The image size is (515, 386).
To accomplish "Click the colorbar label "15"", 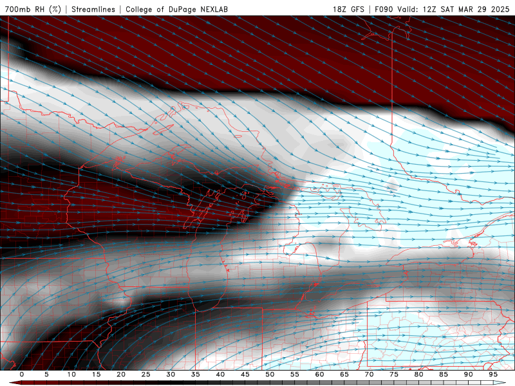I will tap(96, 374).
